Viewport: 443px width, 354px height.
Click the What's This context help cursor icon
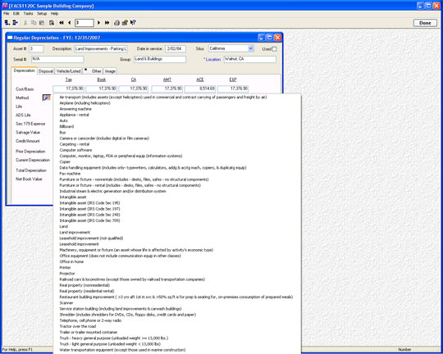[x=133, y=23]
